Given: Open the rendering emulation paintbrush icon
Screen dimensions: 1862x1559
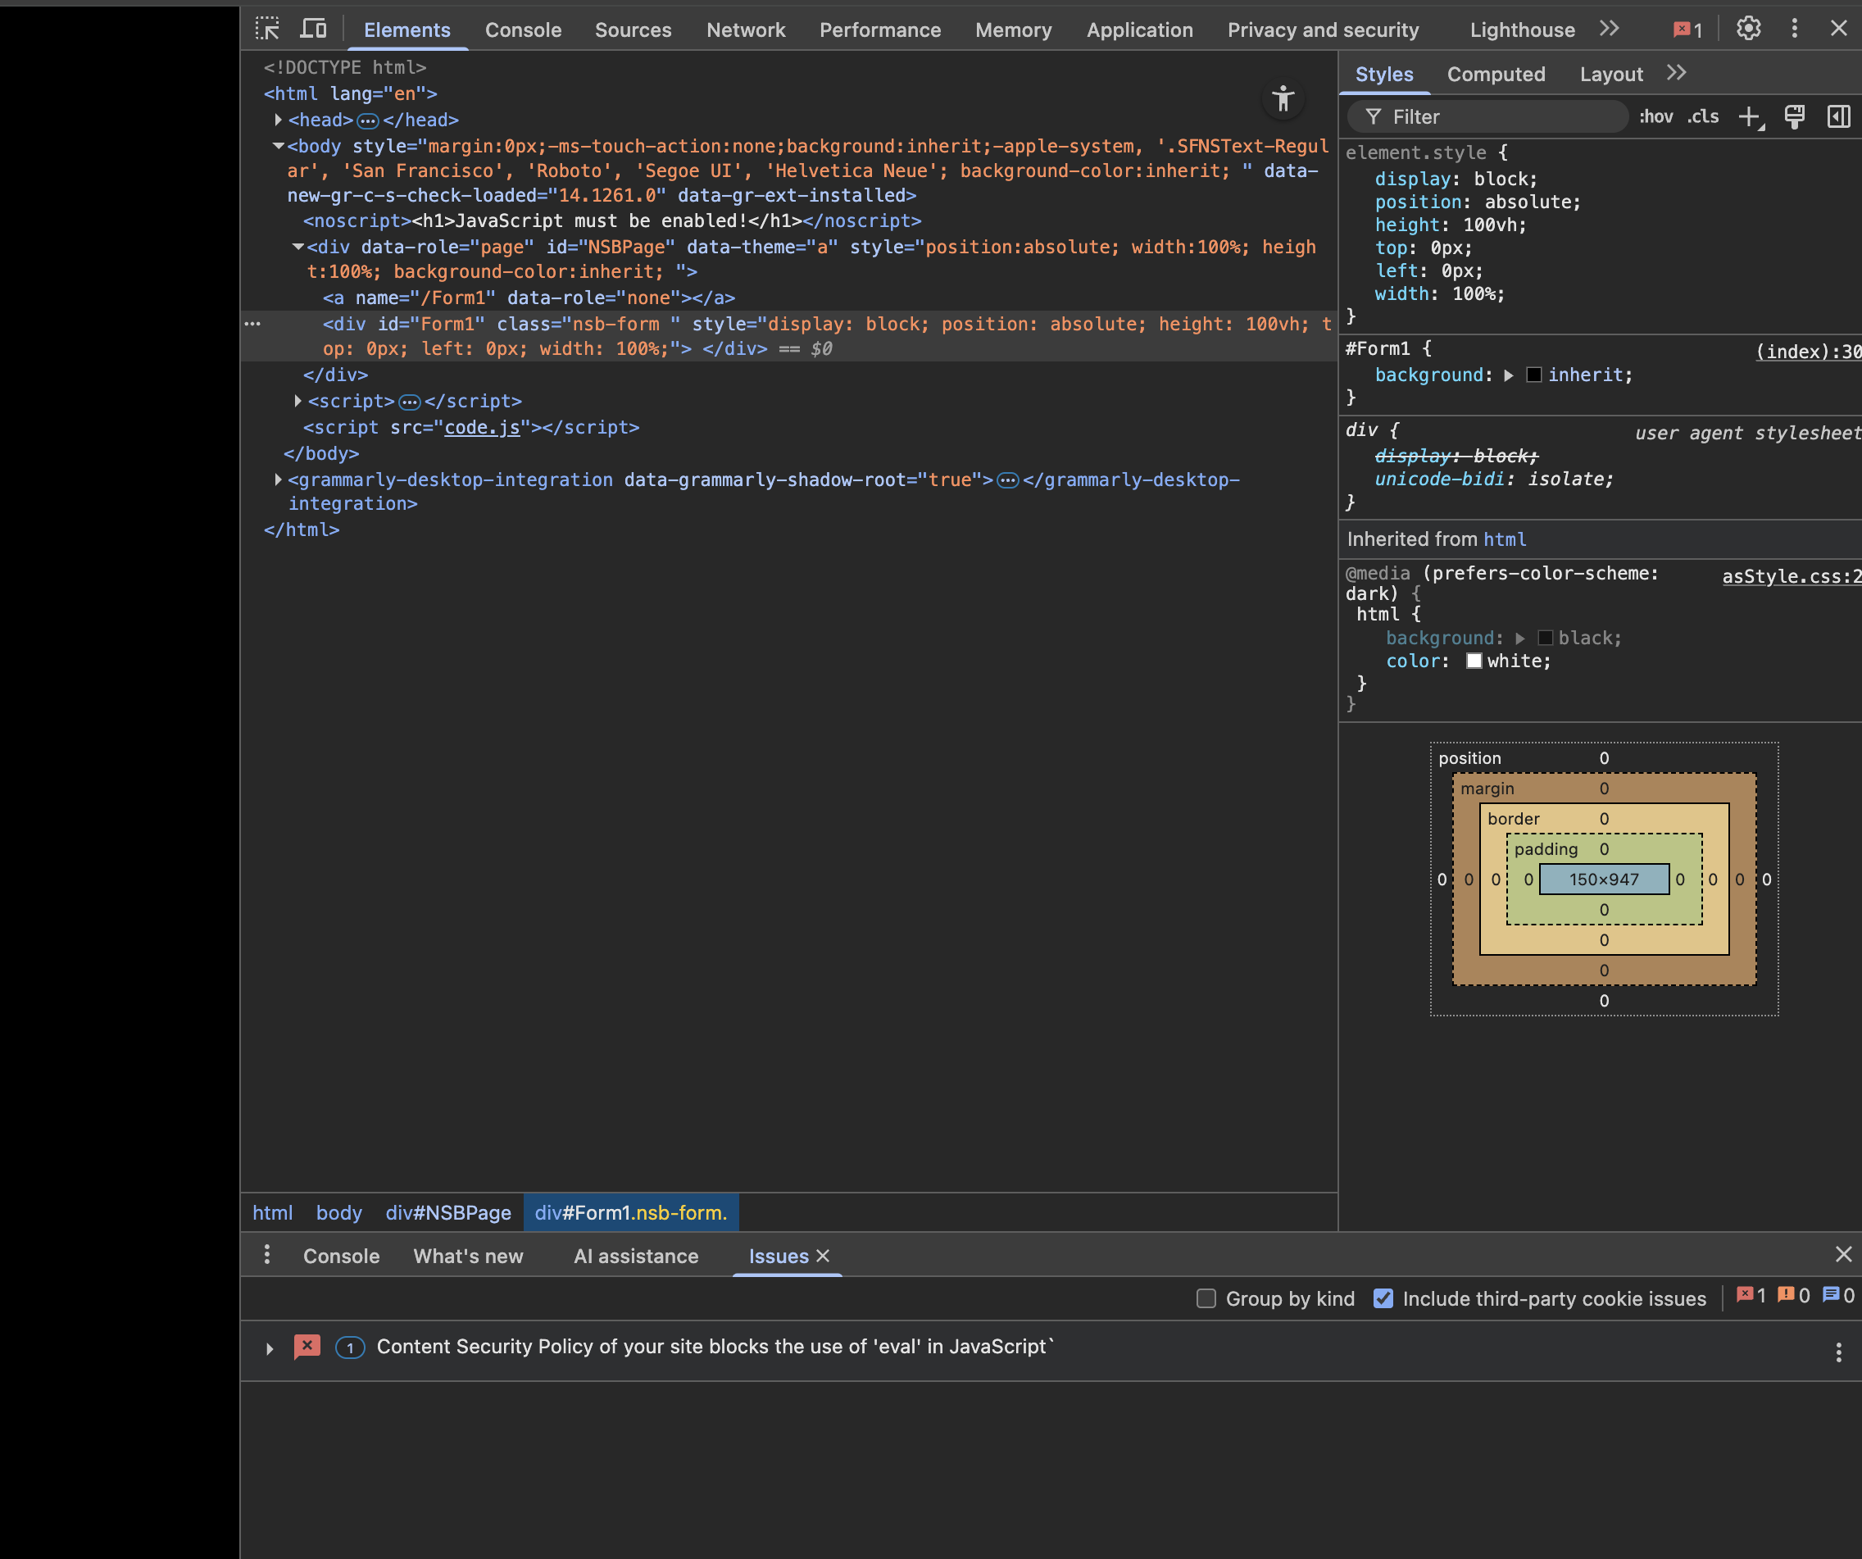Looking at the screenshot, I should tap(1794, 117).
